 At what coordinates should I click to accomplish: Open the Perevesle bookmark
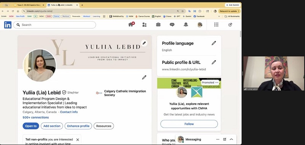coord(76,16)
